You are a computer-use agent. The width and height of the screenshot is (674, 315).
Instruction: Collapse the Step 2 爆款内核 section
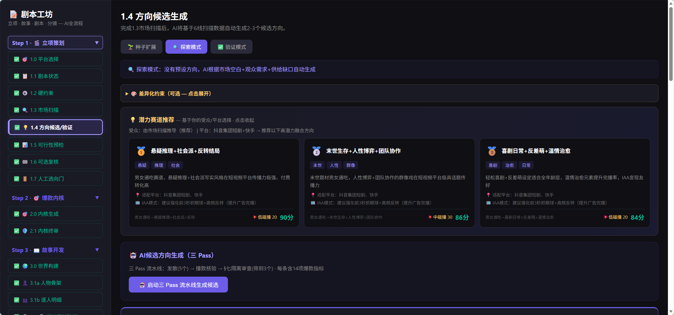click(x=55, y=198)
